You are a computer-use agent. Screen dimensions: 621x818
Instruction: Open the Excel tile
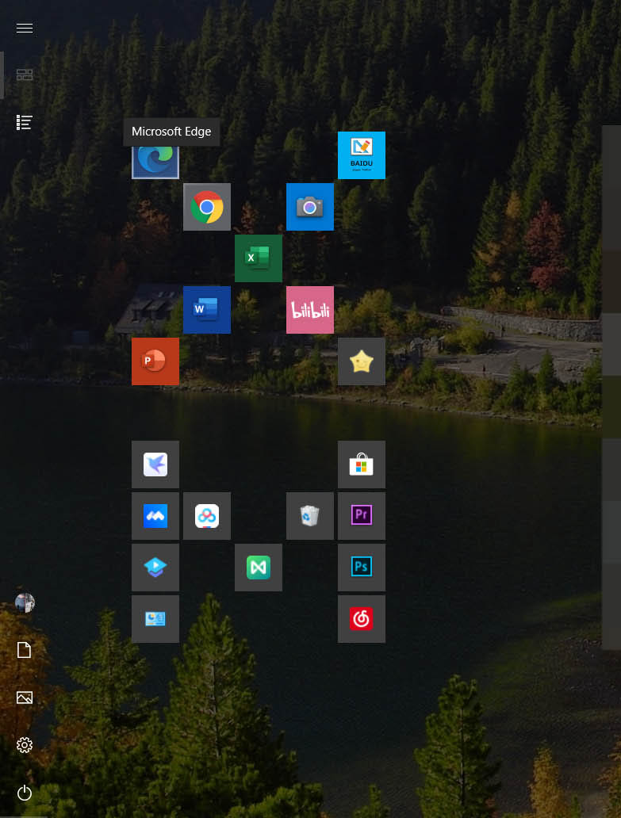point(259,258)
